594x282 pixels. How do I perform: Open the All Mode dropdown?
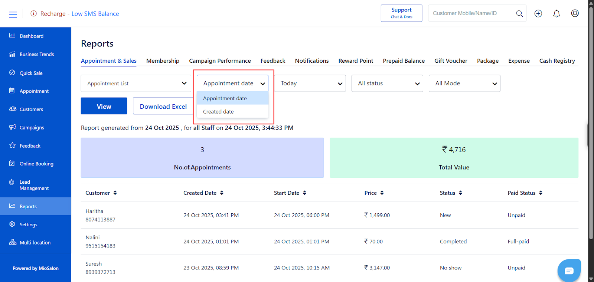click(x=464, y=83)
